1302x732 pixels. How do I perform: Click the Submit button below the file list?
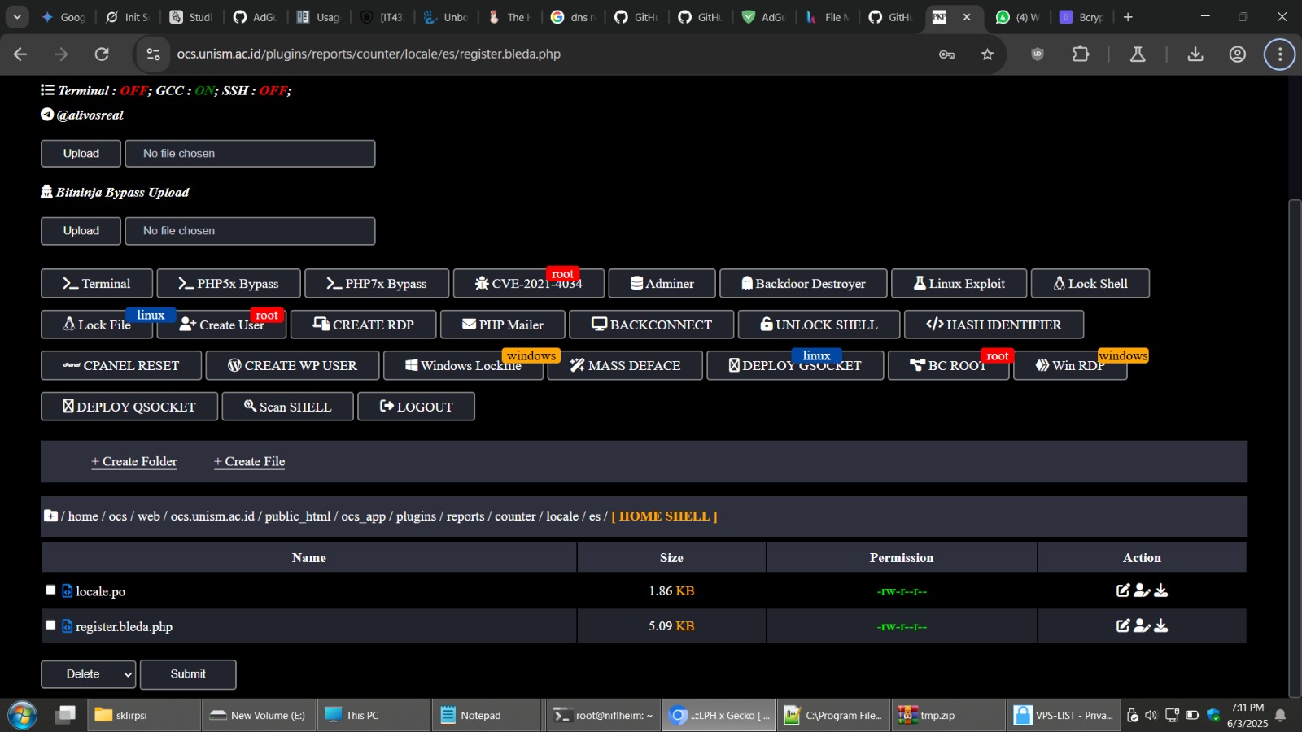(x=188, y=674)
